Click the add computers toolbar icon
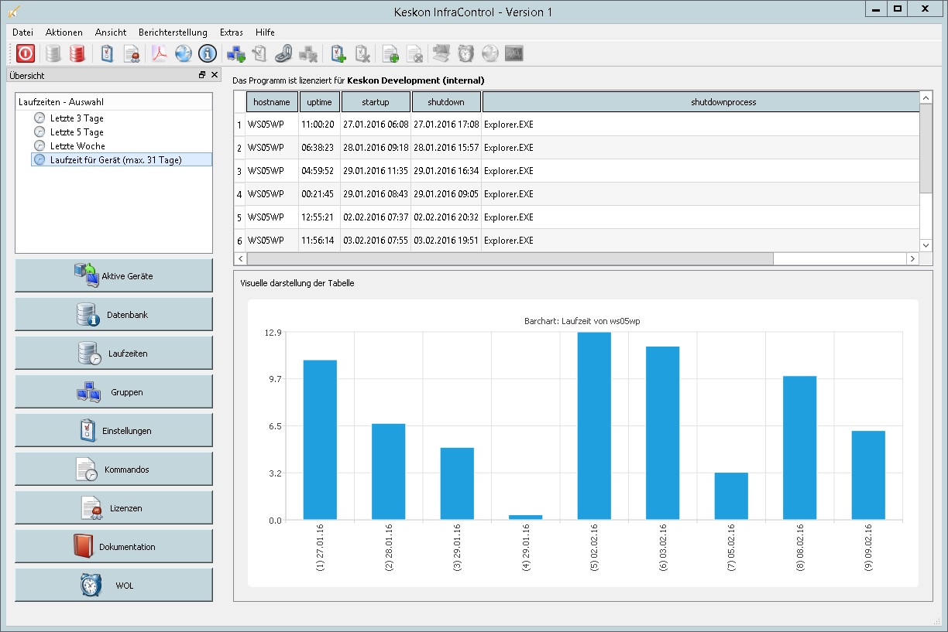948x632 pixels. click(235, 53)
